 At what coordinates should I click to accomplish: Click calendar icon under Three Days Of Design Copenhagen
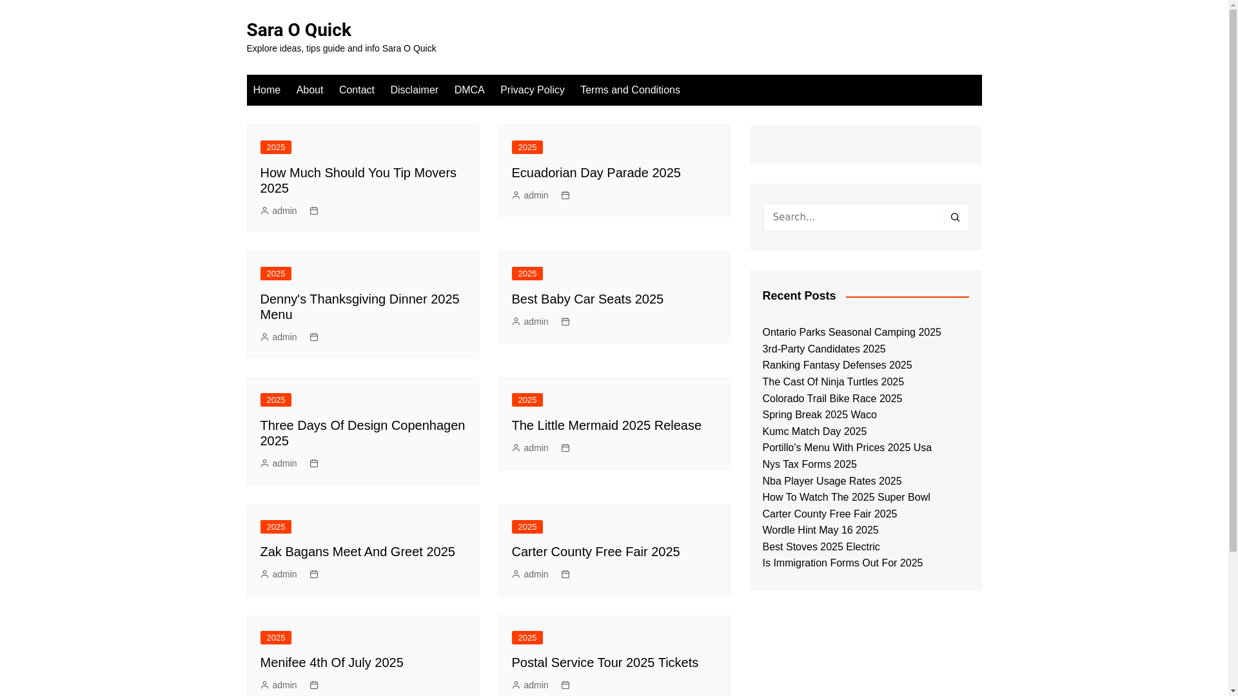point(314,463)
